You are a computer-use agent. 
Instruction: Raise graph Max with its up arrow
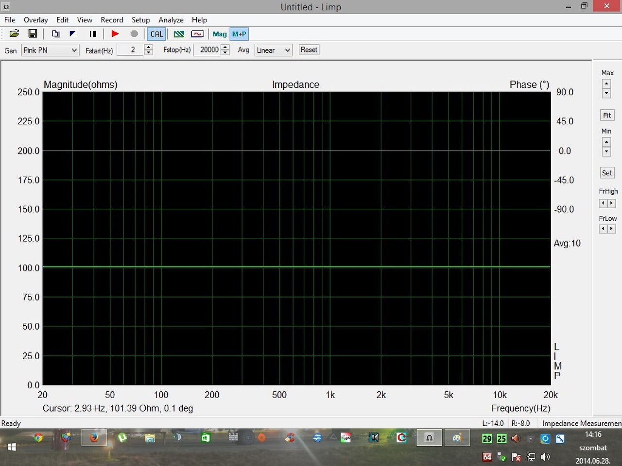click(x=606, y=83)
